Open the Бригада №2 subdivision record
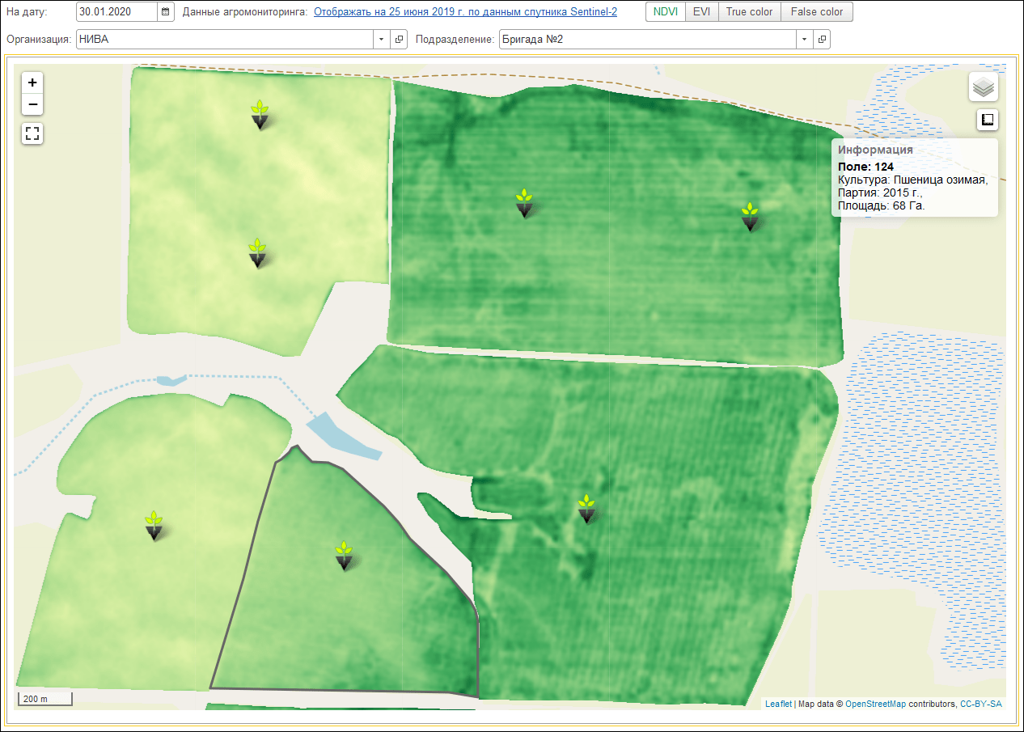This screenshot has width=1024, height=732. [x=822, y=40]
